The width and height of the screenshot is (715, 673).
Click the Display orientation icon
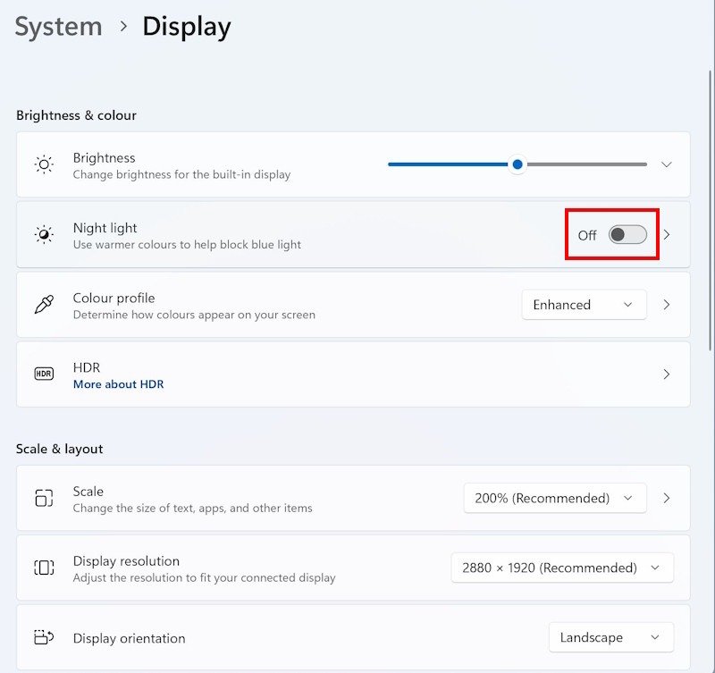pos(44,637)
